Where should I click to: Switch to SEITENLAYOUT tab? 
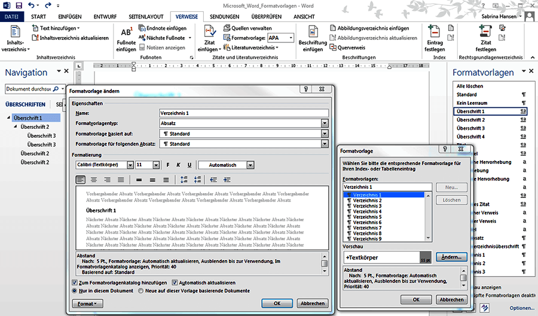click(146, 17)
